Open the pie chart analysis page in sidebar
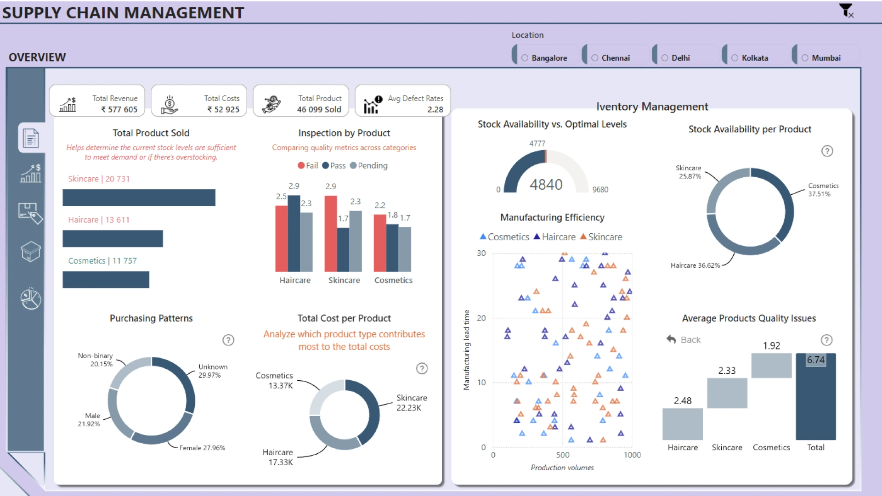The image size is (882, 496). point(31,299)
